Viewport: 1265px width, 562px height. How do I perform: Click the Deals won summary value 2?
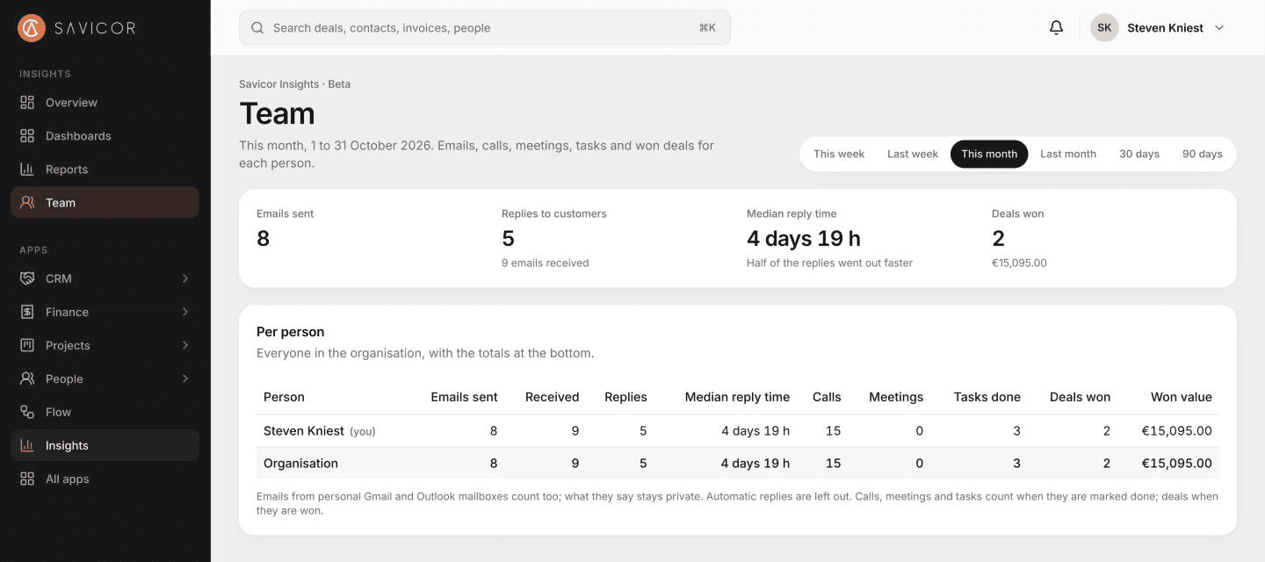pos(998,238)
